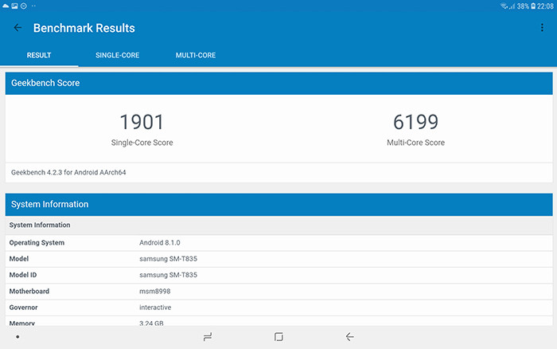Viewport: 557px width, 349px height.
Task: Tap the 1901 single-core score
Action: [142, 122]
